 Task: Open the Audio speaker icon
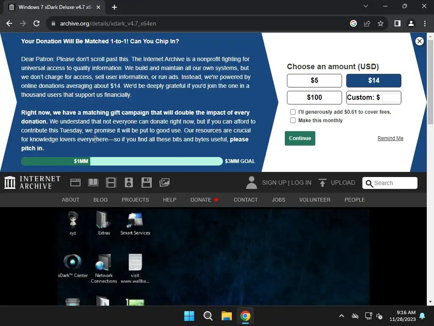coord(129,183)
